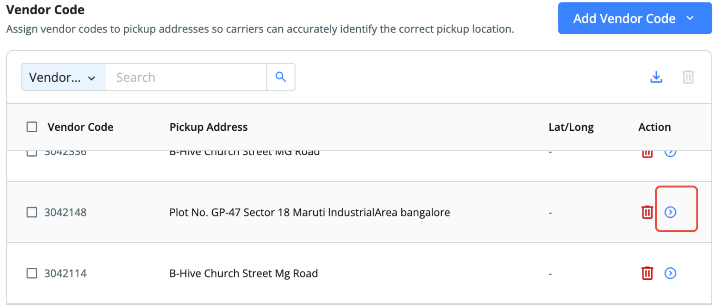Viewport: 713px width, 305px height.
Task: Click the Pickup Address column header
Action: tap(208, 127)
